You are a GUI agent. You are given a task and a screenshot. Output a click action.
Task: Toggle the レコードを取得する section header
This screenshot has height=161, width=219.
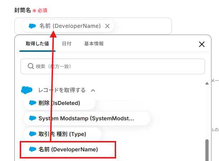pos(62,90)
